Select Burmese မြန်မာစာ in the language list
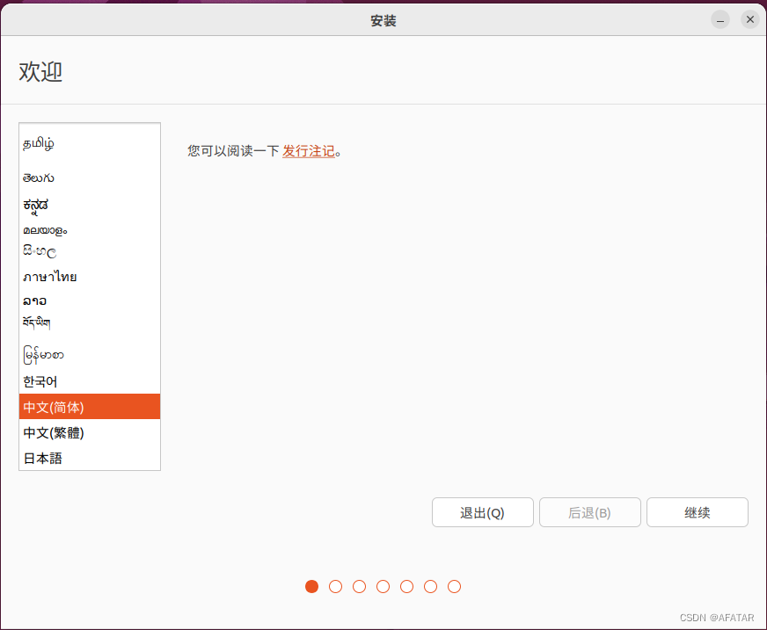Viewport: 767px width, 630px height. (90, 355)
